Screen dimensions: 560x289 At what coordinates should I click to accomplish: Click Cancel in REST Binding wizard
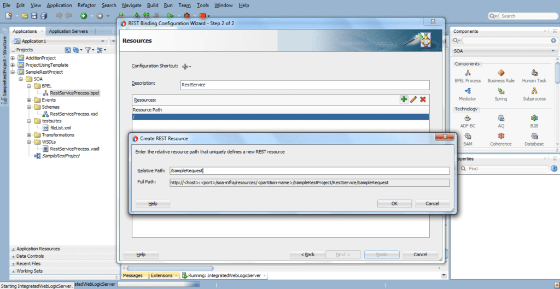[x=420, y=255]
